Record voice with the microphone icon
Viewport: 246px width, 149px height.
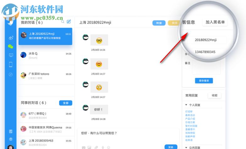[x=103, y=147]
